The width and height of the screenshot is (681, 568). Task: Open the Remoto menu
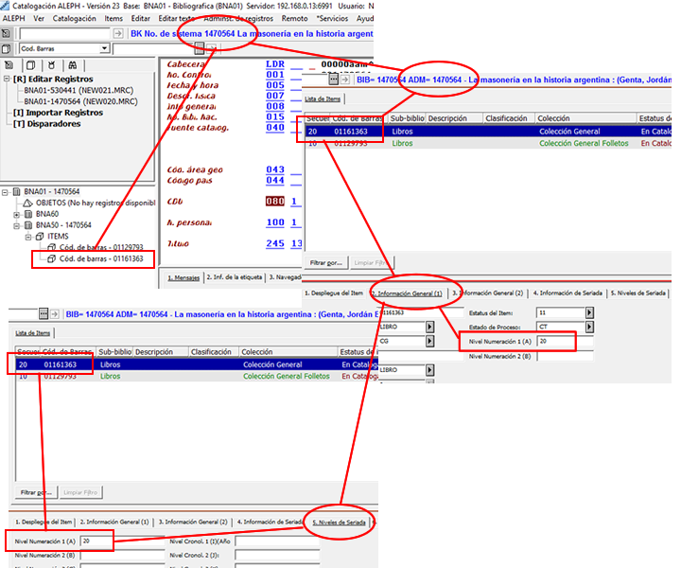294,18
